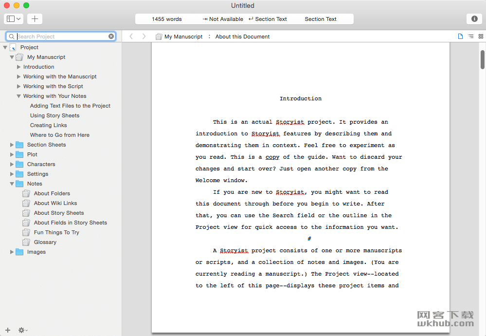This screenshot has height=336, width=486.
Task: Select the Fun Things To Try label
Action: click(57, 232)
